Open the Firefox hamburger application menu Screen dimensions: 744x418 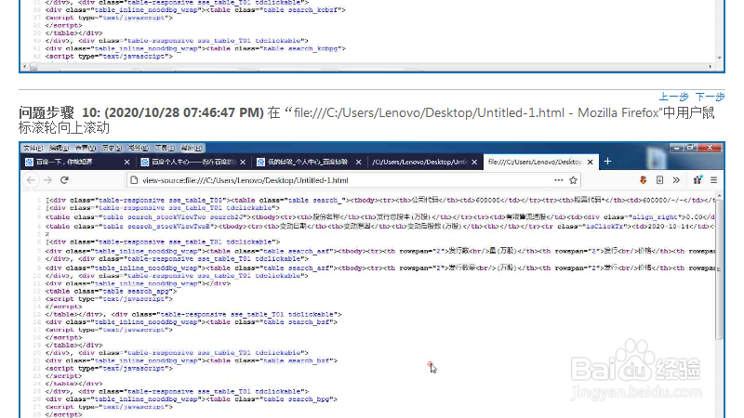pyautogui.click(x=713, y=180)
